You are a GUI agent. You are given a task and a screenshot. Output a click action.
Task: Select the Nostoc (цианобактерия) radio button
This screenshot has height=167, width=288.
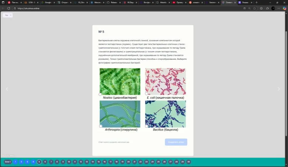100,94
